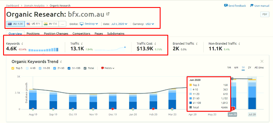
Task: Open the Date Jul 5, 2020 dropdown
Action: point(119,24)
